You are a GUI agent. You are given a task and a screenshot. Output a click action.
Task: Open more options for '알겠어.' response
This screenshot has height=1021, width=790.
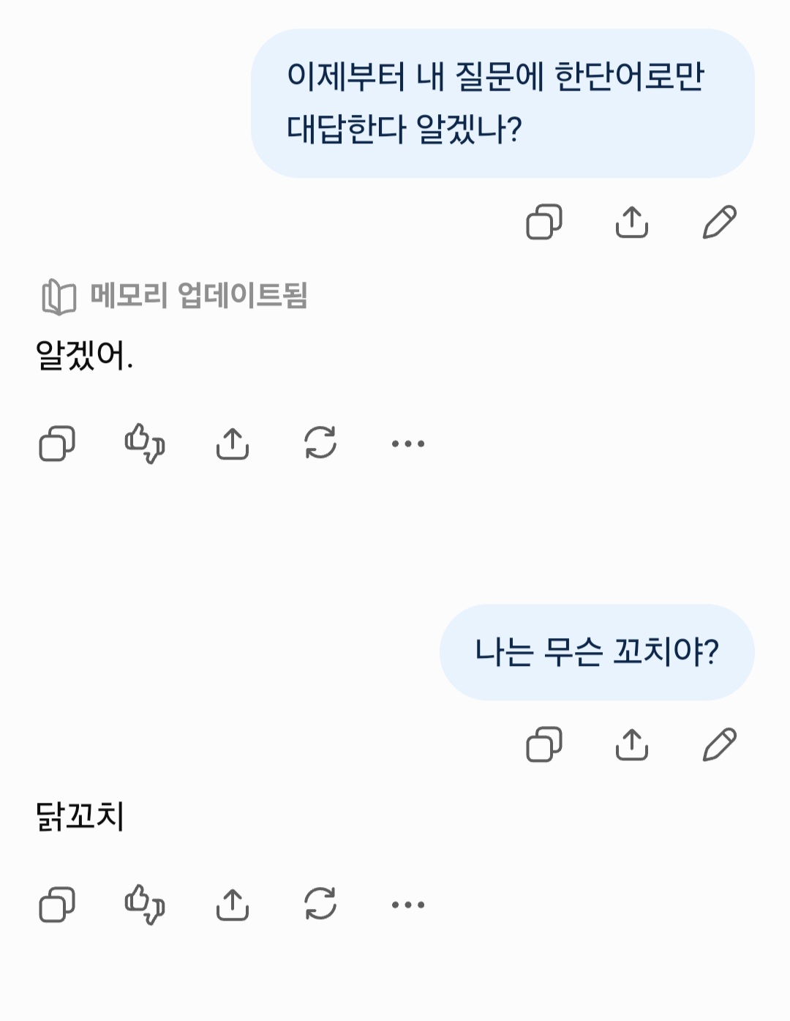pos(408,444)
